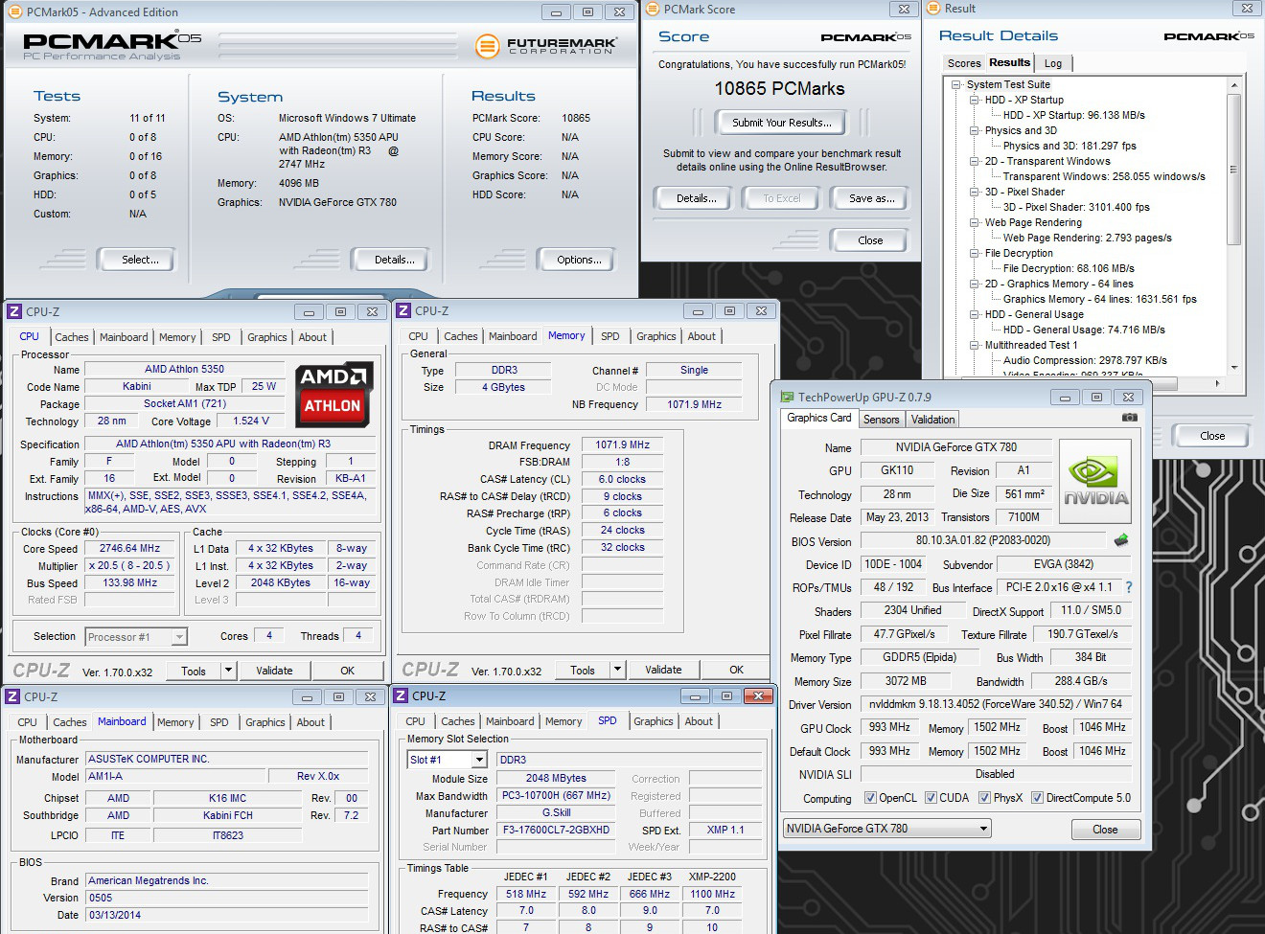Select 'Graphics Memory - 64 lines: 1631.561 fps' row
1265x934 pixels.
pos(1099,299)
